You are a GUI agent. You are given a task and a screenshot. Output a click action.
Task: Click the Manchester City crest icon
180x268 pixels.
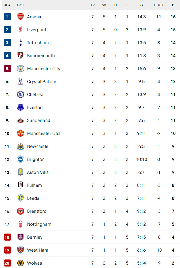(20, 68)
